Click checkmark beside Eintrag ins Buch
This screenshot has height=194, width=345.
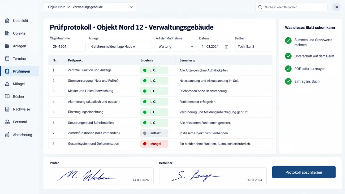click(x=288, y=81)
